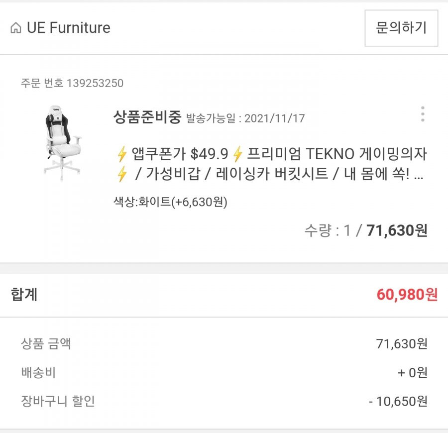Click the first lightning bolt emoji in title
Image resolution: width=448 pixels, height=433 pixels.
(122, 154)
